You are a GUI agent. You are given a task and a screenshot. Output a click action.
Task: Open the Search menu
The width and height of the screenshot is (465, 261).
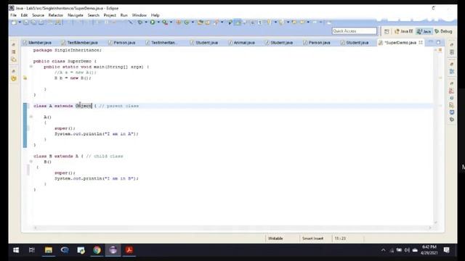94,15
